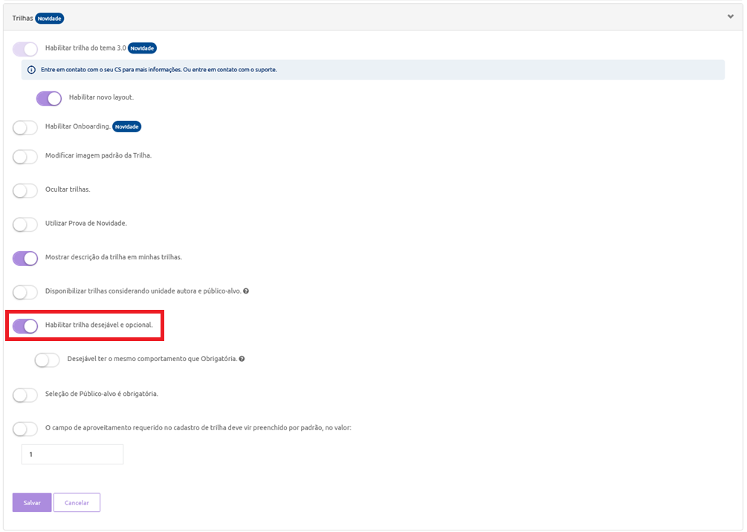747x532 pixels.
Task: Turn on 'Modificar imagem padrão da Trilha'
Action: point(25,156)
